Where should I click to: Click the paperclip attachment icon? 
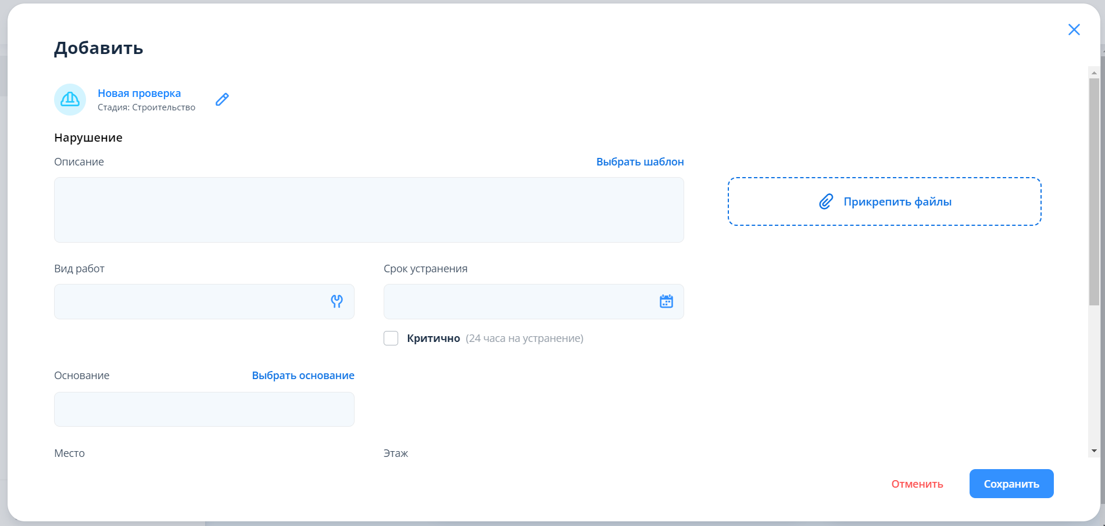(x=826, y=201)
